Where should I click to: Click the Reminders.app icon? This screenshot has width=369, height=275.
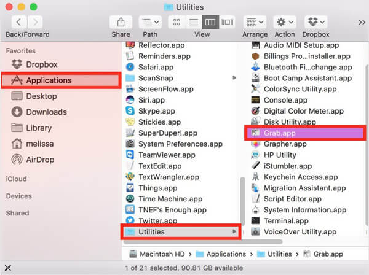pos(130,56)
